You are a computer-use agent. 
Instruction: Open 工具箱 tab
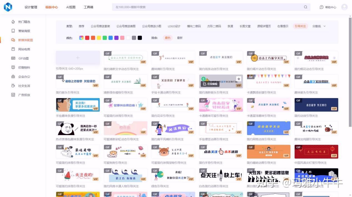(89, 7)
